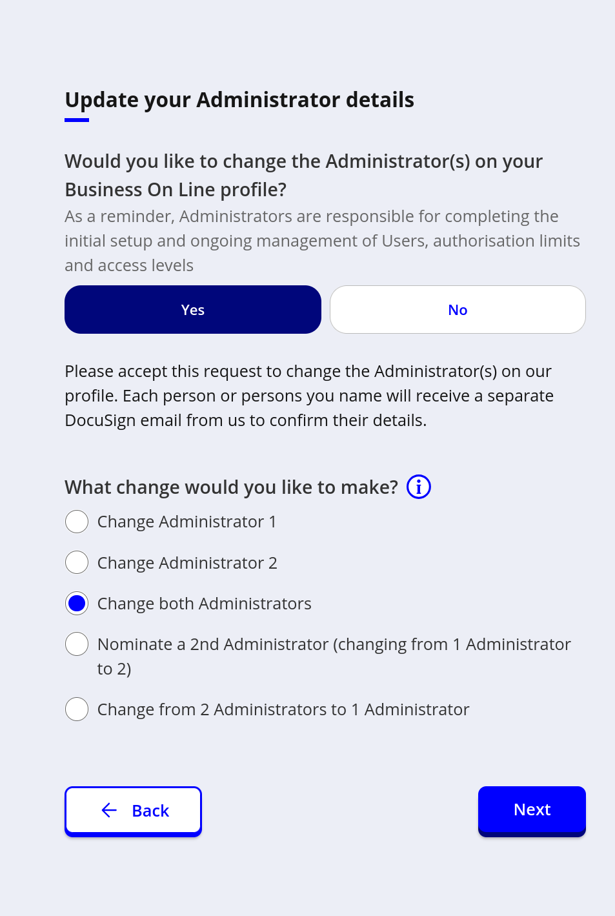
Task: Click the "Update your Administrator details" heading
Action: point(239,100)
